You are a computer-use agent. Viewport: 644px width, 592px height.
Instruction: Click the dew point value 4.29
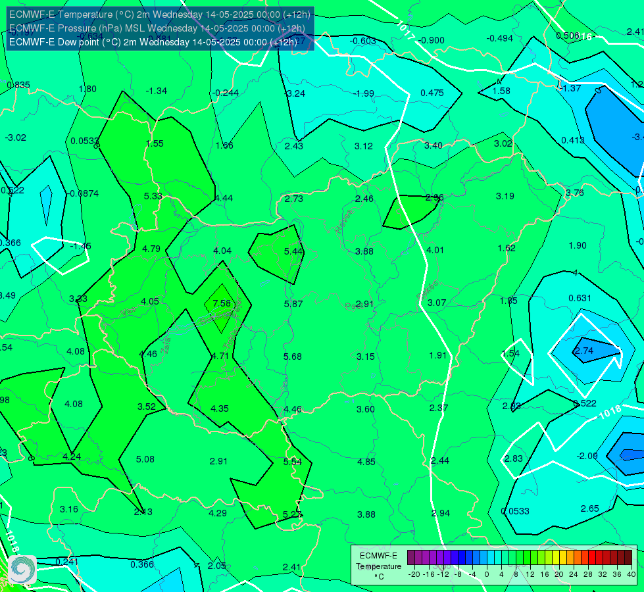(x=218, y=513)
